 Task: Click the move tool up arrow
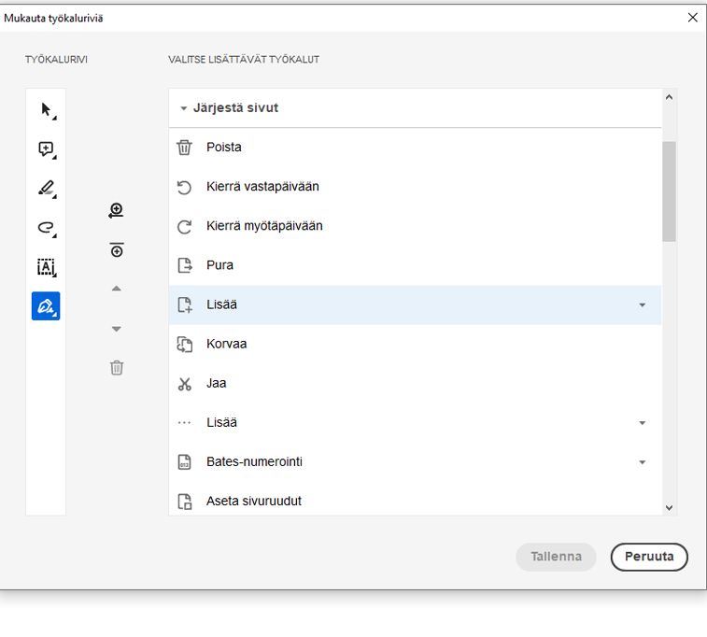[x=117, y=289]
